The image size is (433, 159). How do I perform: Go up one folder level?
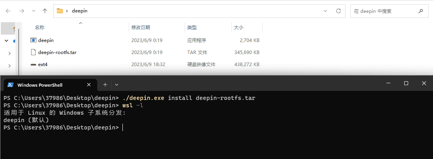45,11
